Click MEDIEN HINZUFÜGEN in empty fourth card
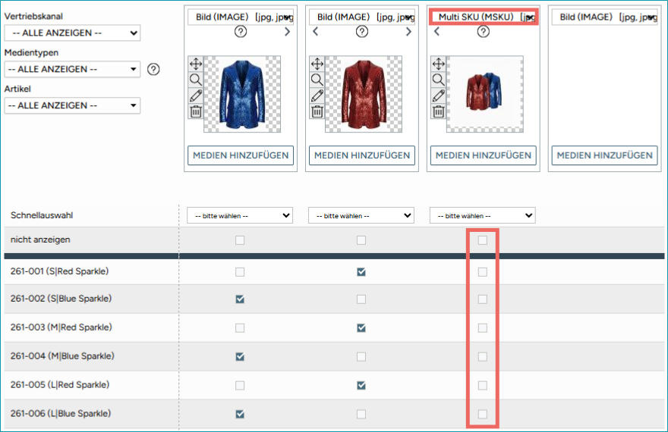668x432 pixels. pyautogui.click(x=604, y=155)
